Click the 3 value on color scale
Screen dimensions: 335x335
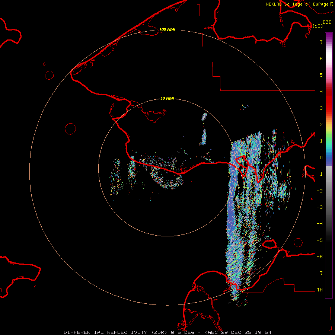click(321, 108)
